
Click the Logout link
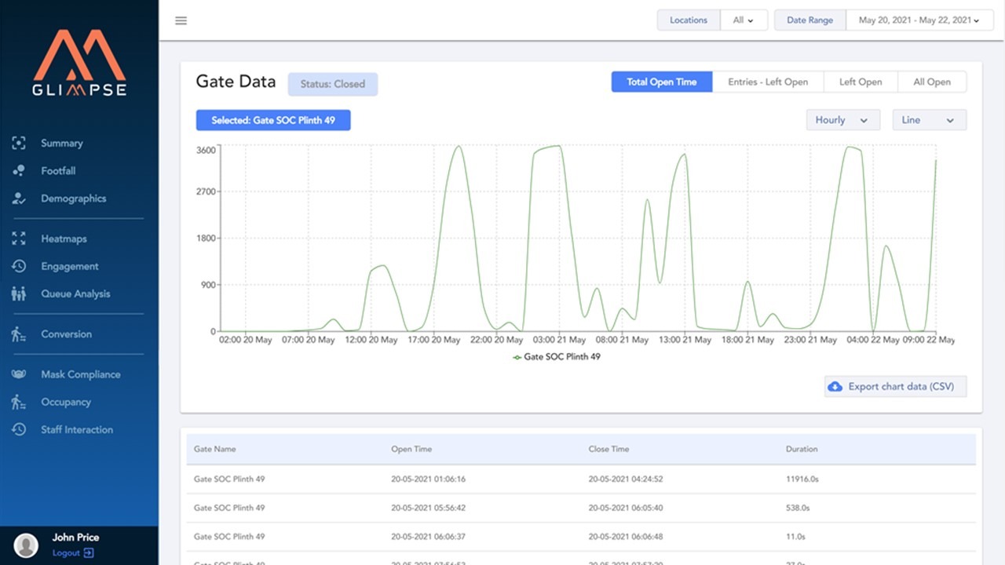pyautogui.click(x=70, y=552)
